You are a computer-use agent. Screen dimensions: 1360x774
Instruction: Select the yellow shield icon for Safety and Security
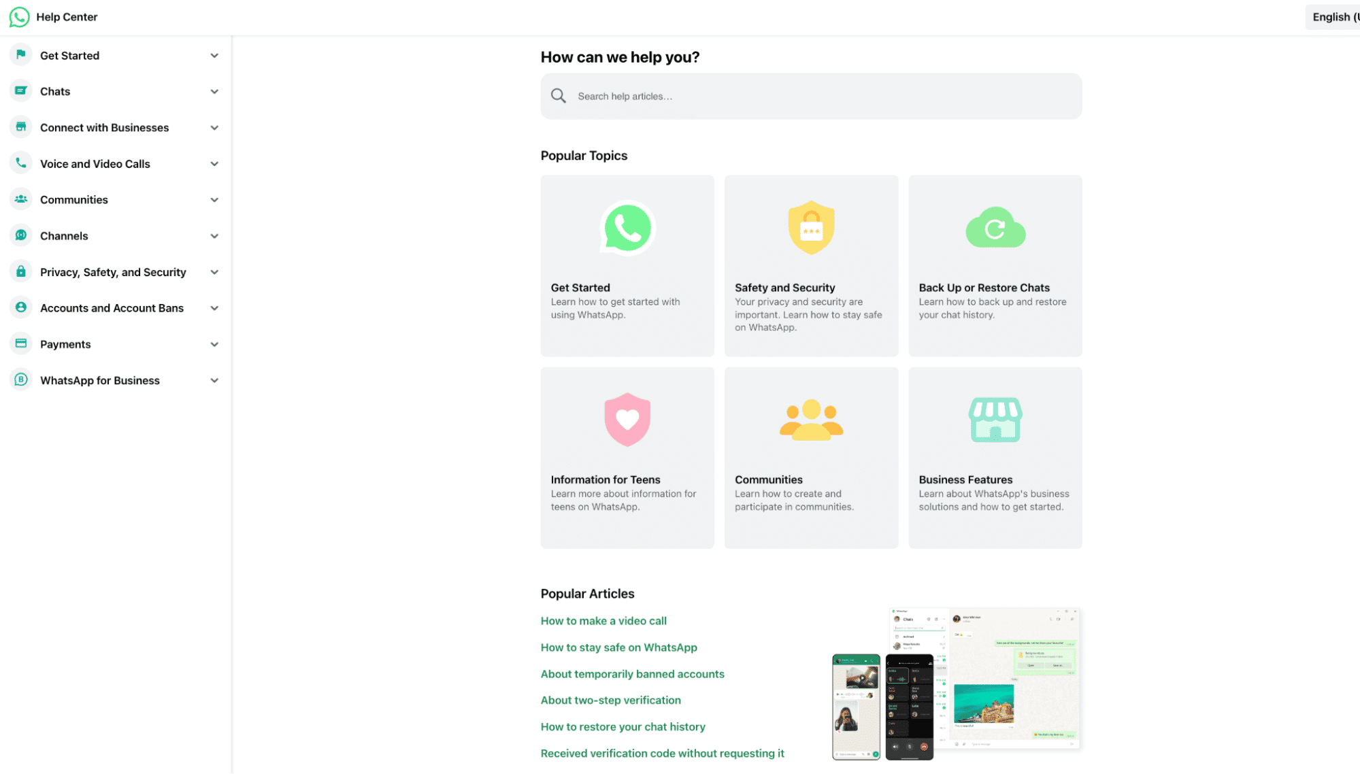(x=810, y=228)
